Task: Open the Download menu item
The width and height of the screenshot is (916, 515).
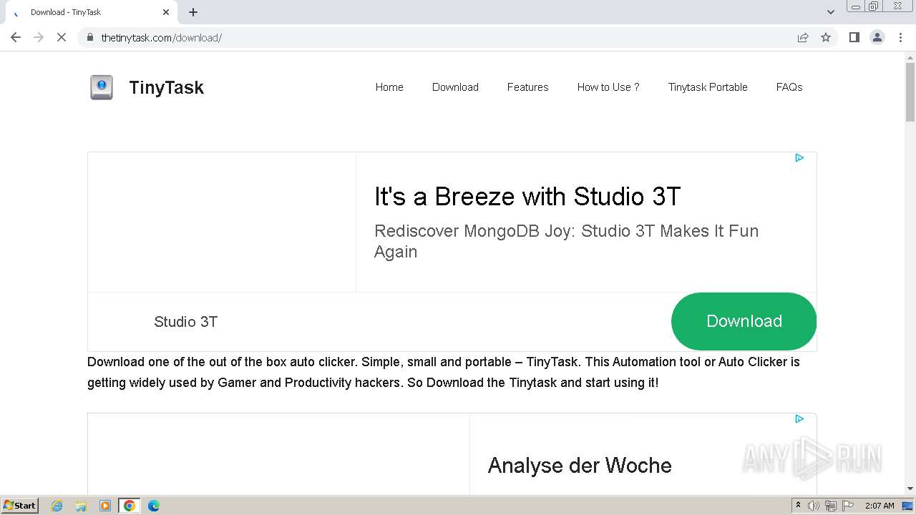Action: coord(455,87)
